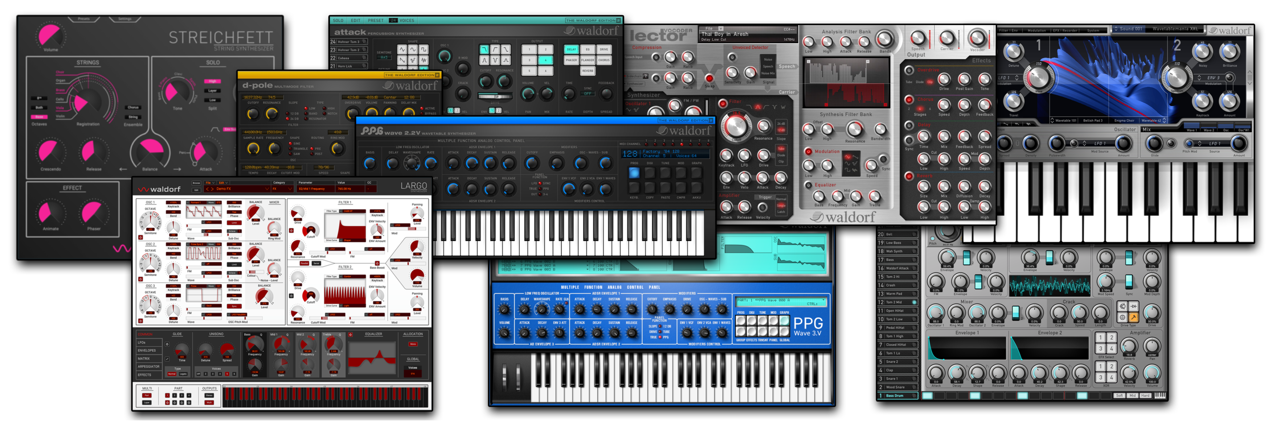Click the Soft button in Attack 2
The height and width of the screenshot is (434, 1280).
[1119, 395]
